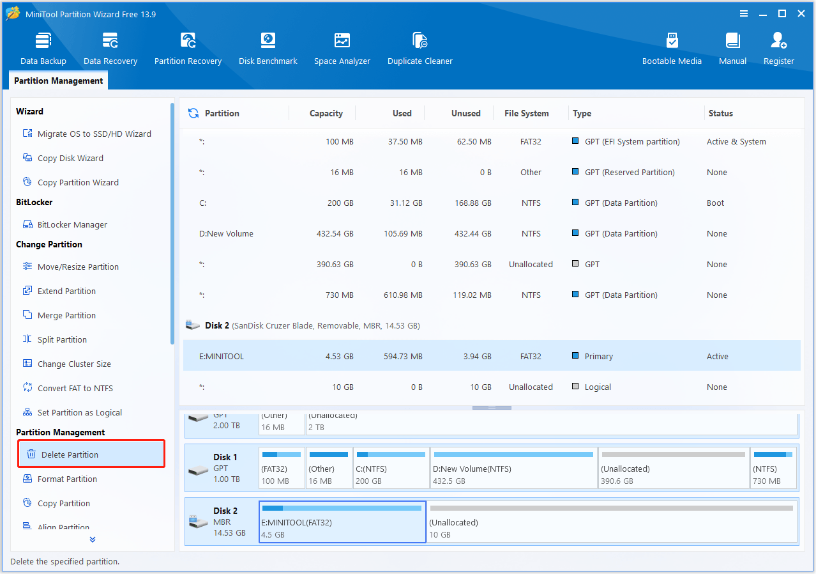
Task: Click the Copy Disk Wizard label
Action: pos(70,158)
